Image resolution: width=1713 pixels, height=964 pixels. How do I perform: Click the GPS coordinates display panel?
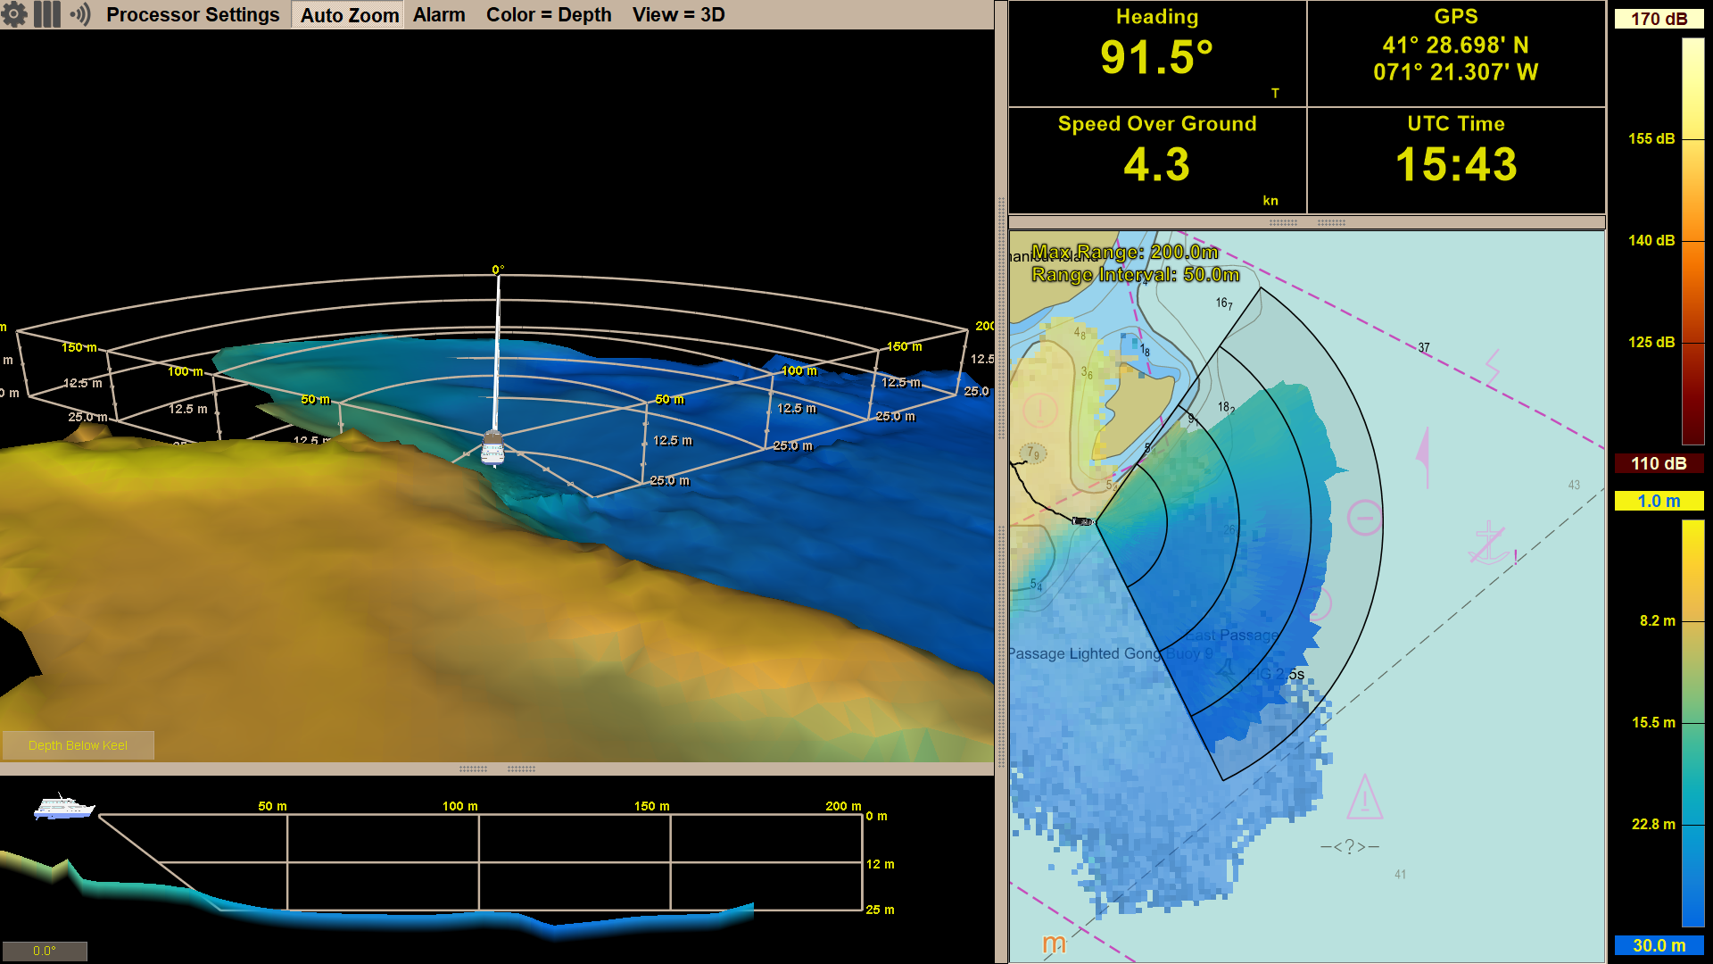point(1454,54)
